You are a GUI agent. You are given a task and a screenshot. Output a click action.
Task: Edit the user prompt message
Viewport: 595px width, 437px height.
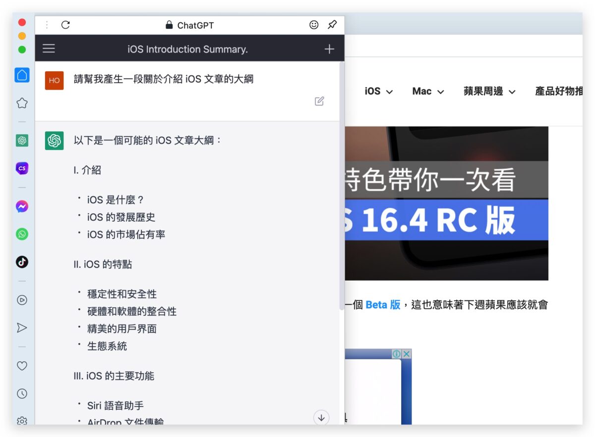pyautogui.click(x=319, y=101)
